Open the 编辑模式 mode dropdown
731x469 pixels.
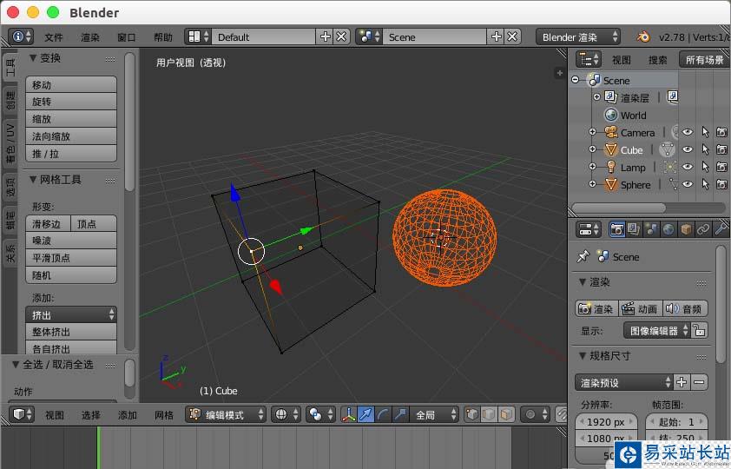point(226,414)
